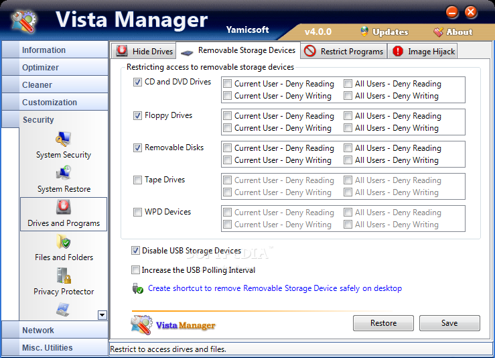Check CD/DVD Current User Deny Writing

(x=227, y=95)
